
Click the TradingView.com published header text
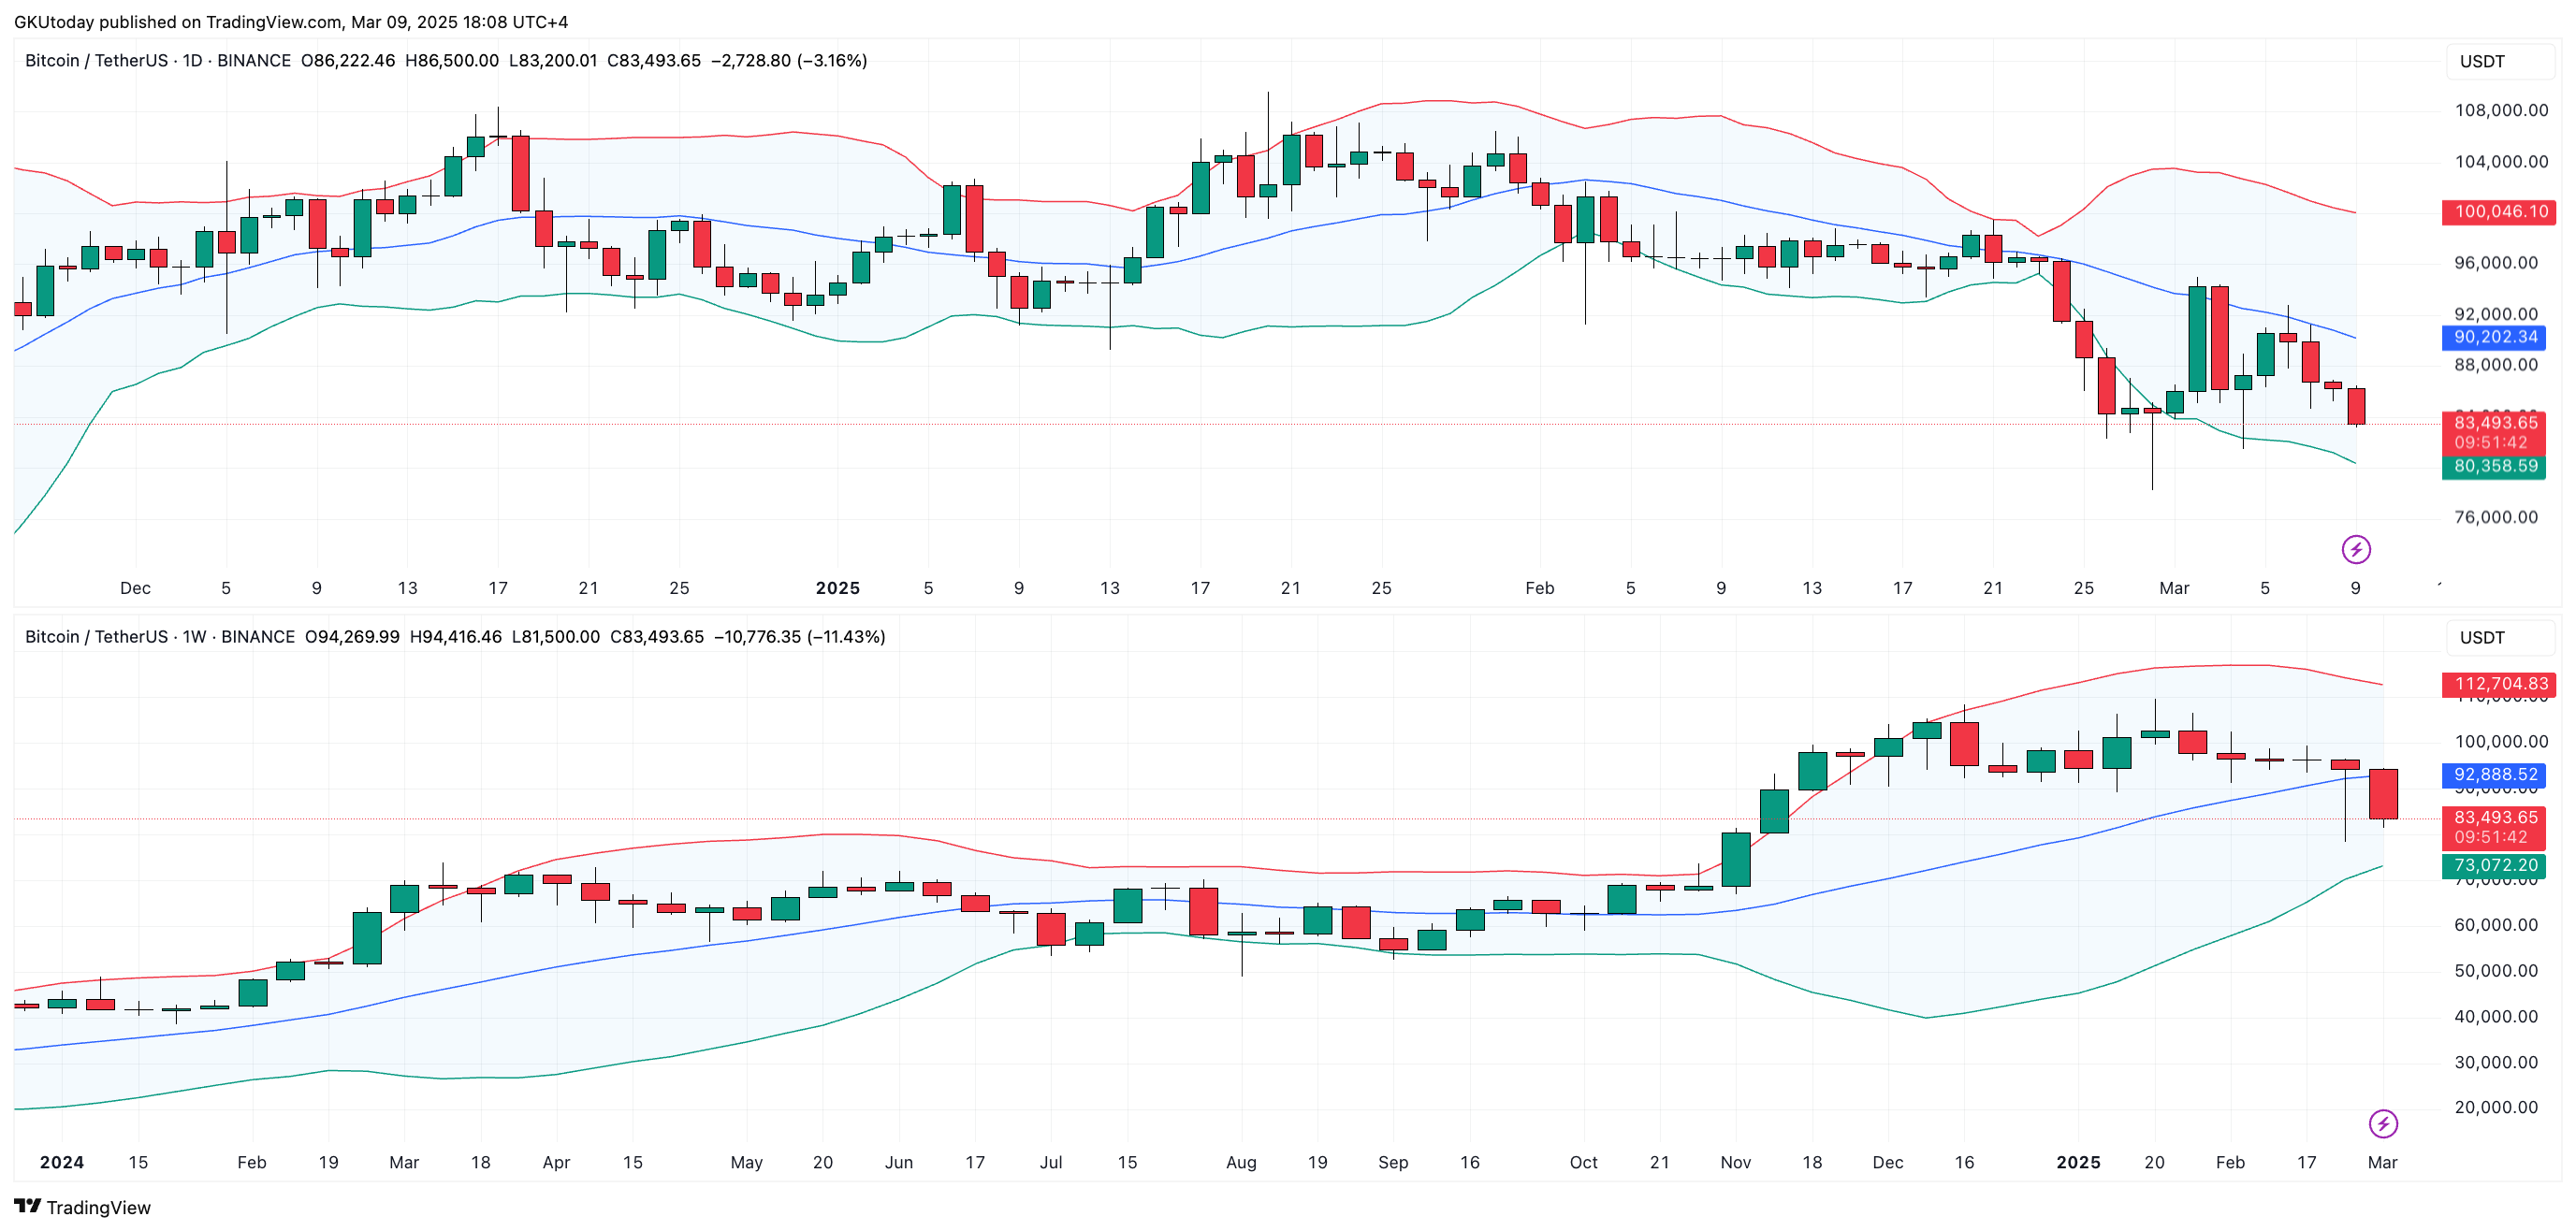tap(291, 22)
